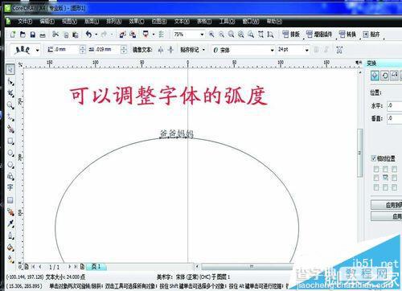Open the Rotate tab icon in 变换 docker
The image size is (402, 291).
[385, 76]
